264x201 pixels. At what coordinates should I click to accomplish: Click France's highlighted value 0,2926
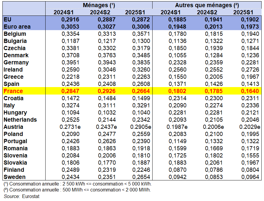tap(107, 91)
